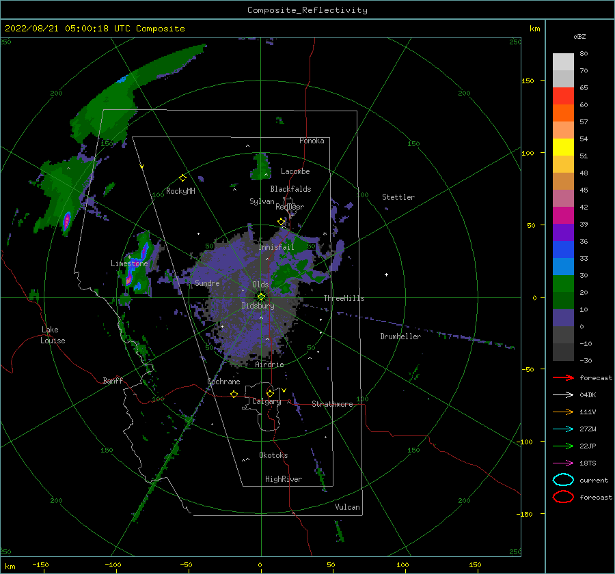Click the yellow diamond marker above Calgary

270,393
